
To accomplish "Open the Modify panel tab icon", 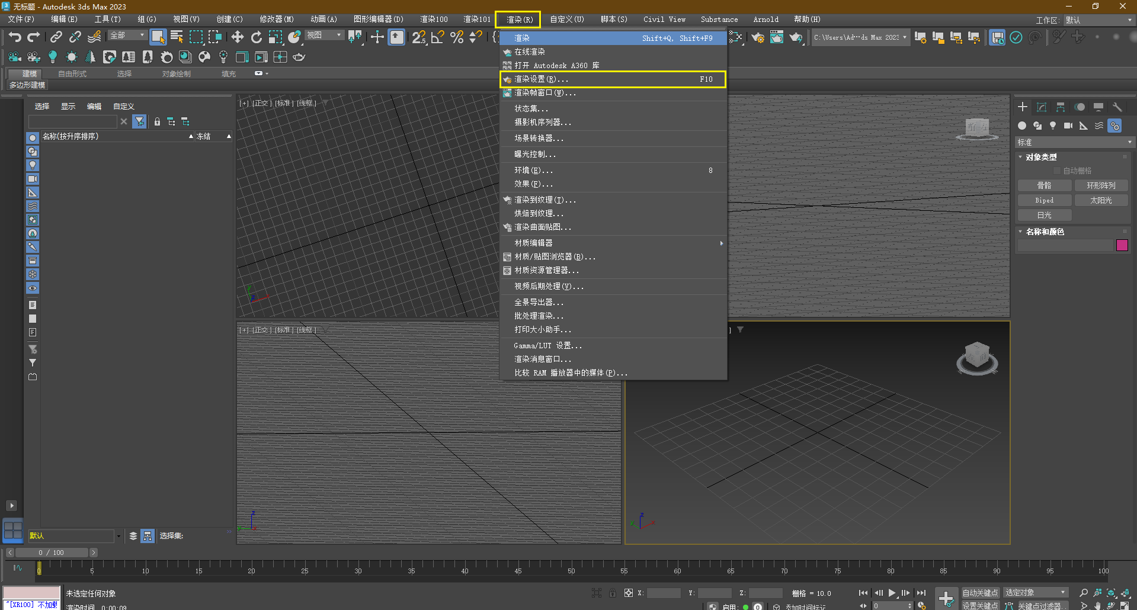I will click(1042, 107).
